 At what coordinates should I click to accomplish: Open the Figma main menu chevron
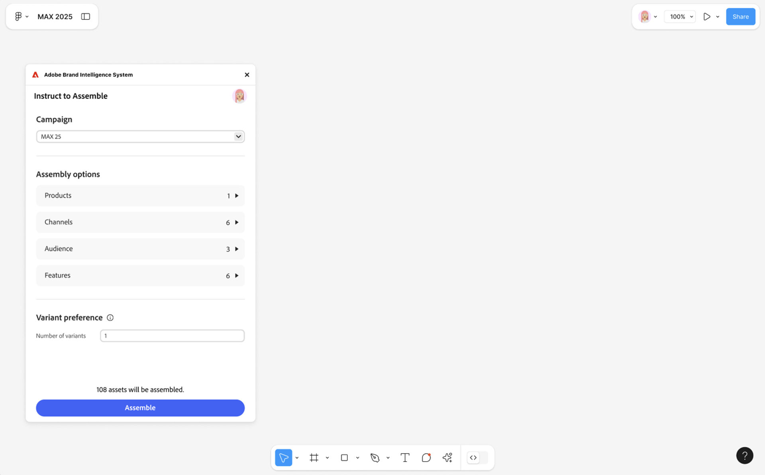pos(27,16)
